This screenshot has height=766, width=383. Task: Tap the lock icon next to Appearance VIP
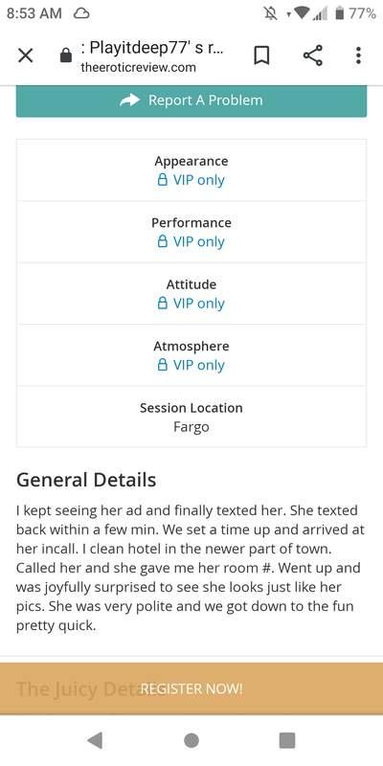click(162, 180)
